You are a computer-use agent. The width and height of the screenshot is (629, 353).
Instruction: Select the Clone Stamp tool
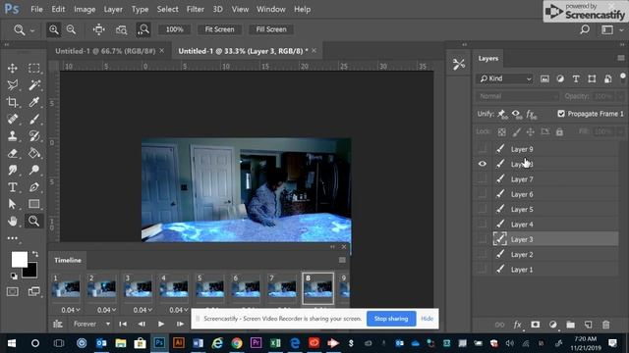pos(13,136)
